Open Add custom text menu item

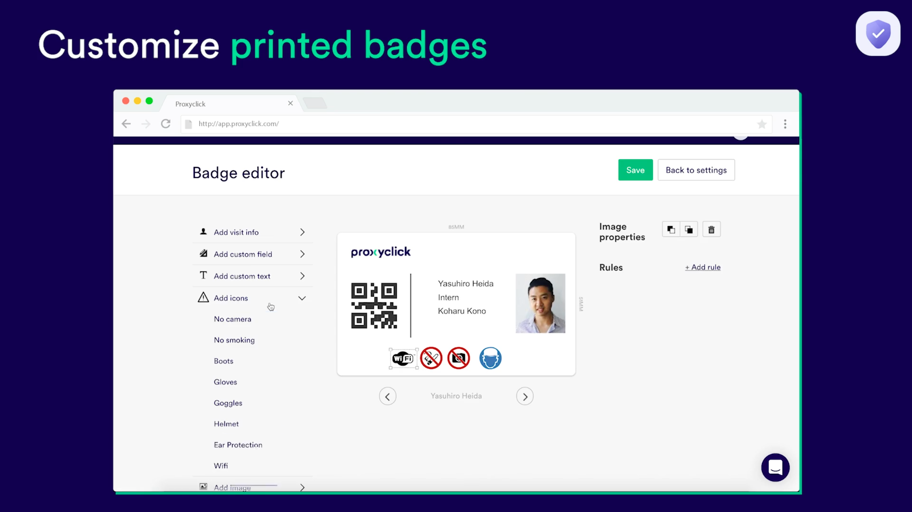tap(252, 276)
